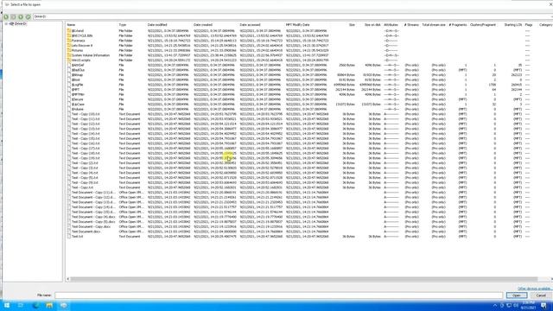Sort by the Total stream size column
Viewport: 553px width, 311px height.
click(x=434, y=25)
